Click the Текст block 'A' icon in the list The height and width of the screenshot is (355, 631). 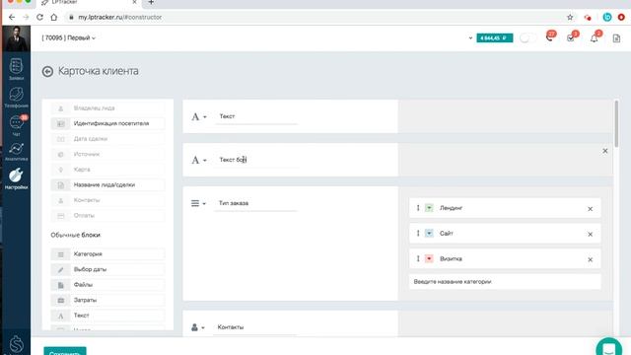coord(61,316)
